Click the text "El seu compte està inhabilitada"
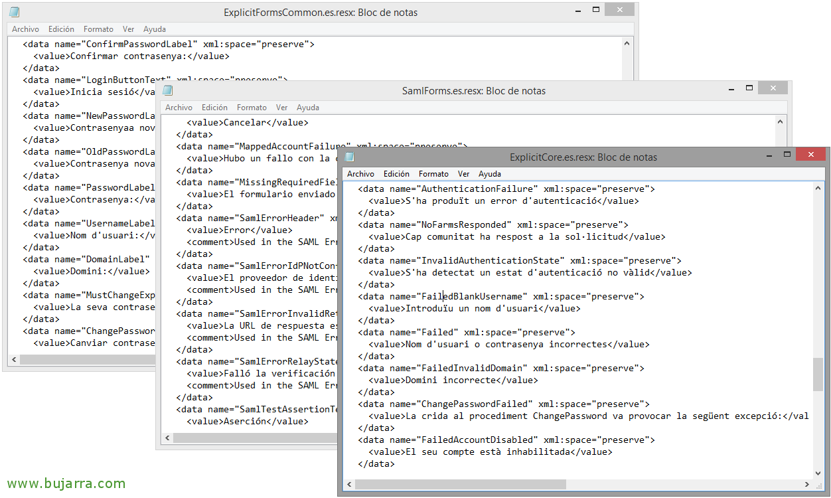The height and width of the screenshot is (498, 831). point(488,452)
